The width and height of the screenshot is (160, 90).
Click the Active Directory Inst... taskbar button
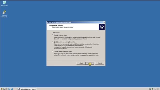(27, 89)
